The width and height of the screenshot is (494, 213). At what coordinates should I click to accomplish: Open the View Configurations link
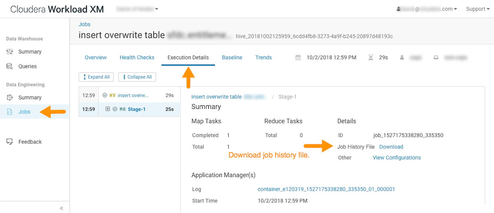tap(396, 157)
